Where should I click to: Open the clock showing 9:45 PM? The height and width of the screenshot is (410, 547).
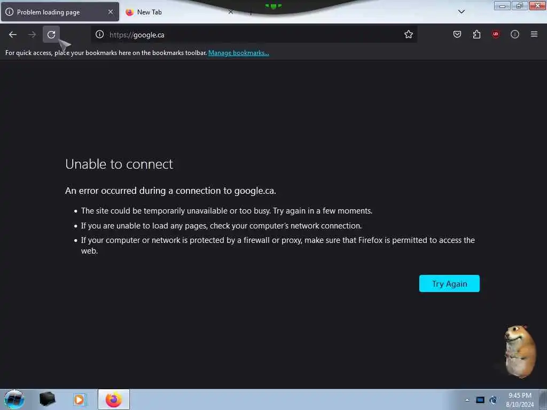coord(520,400)
